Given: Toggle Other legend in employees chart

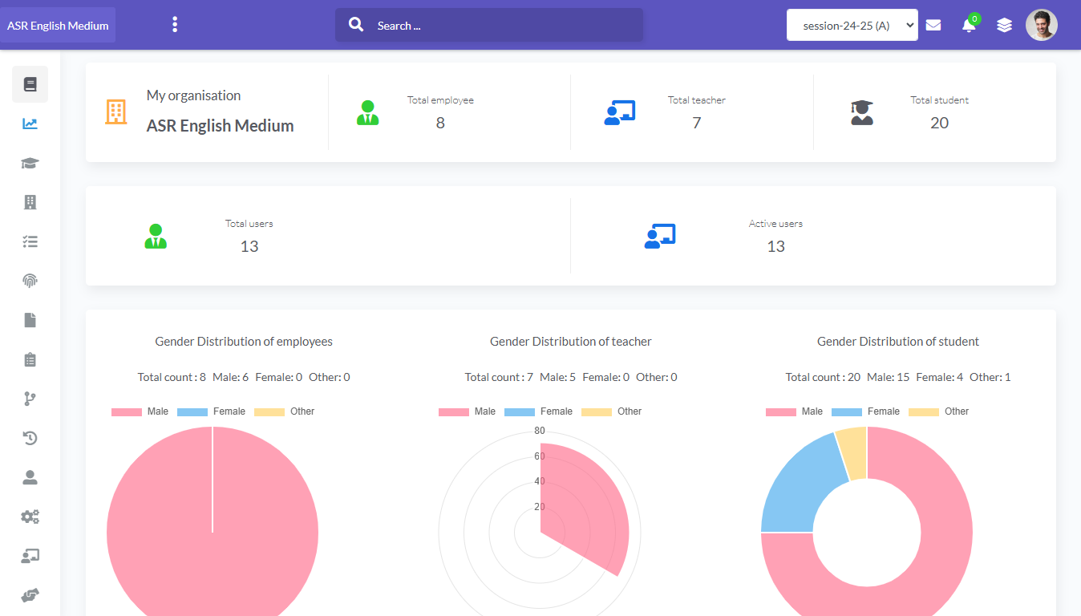Looking at the screenshot, I should coord(285,411).
